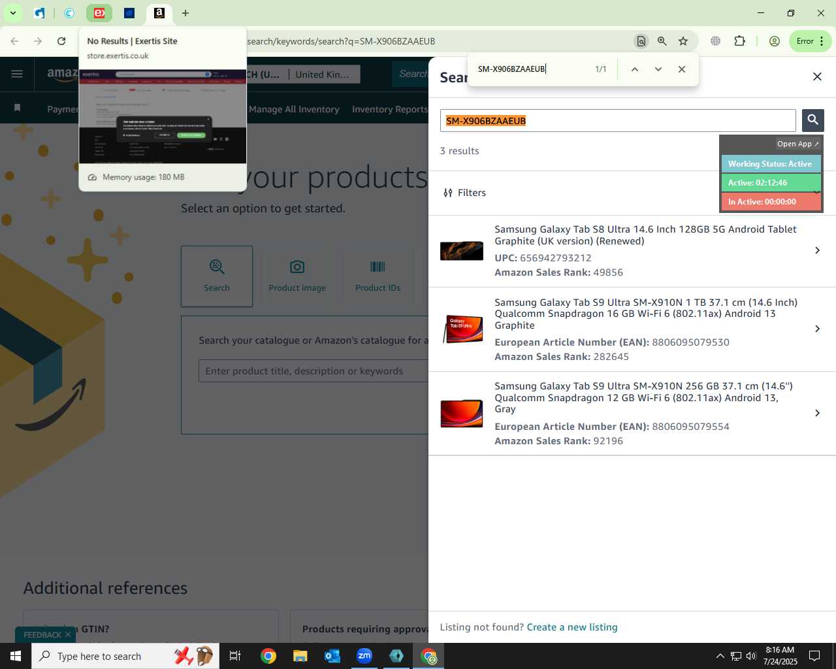Open Inventory Reports menu
Image resolution: width=836 pixels, height=669 pixels.
click(x=390, y=109)
